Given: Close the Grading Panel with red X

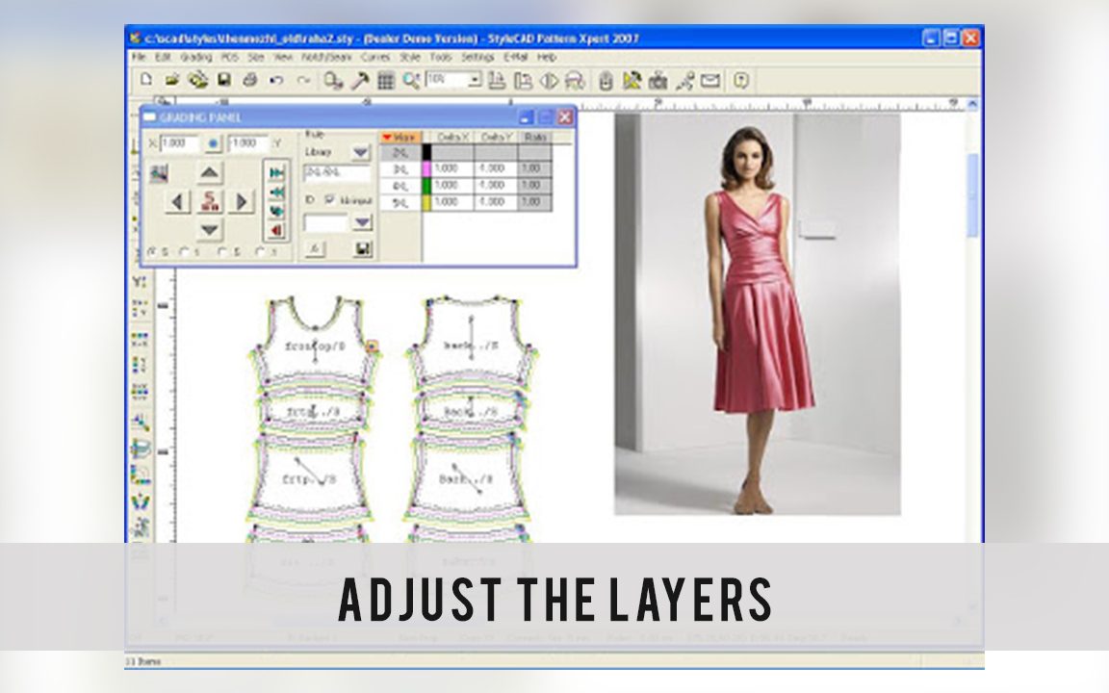Looking at the screenshot, I should (564, 117).
